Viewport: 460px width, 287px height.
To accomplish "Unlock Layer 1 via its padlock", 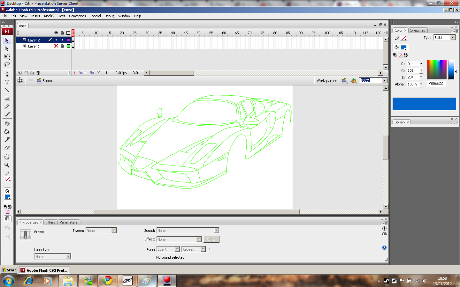I will tap(62, 46).
